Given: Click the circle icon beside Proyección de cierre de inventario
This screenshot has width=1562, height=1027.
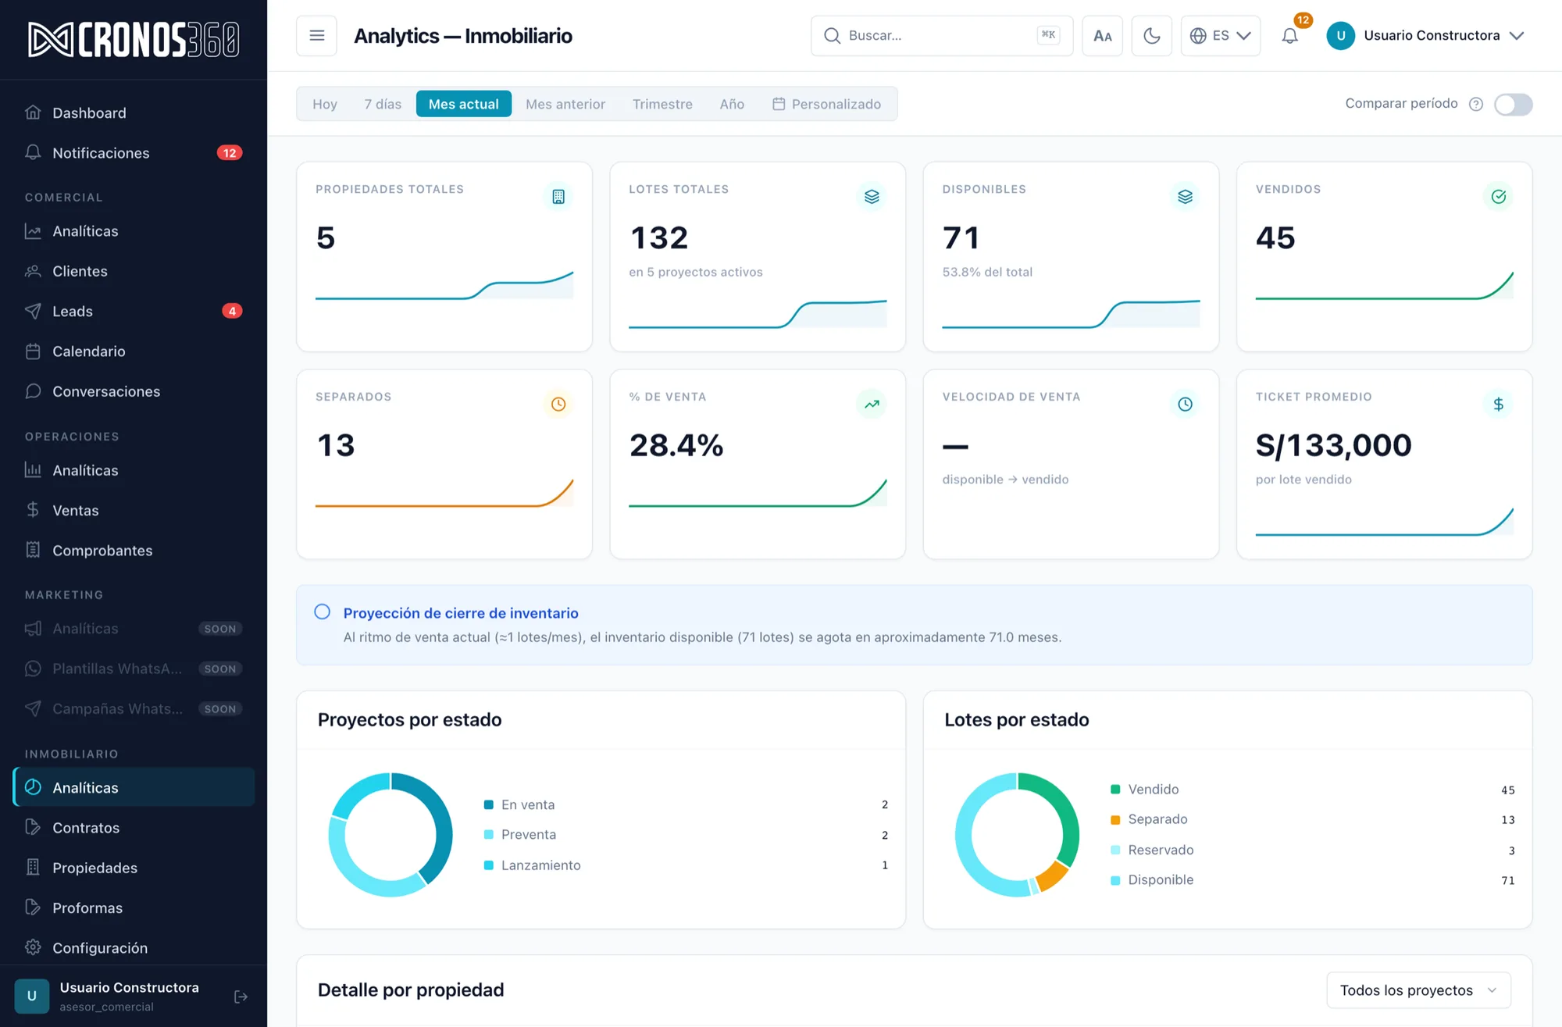Looking at the screenshot, I should [322, 612].
